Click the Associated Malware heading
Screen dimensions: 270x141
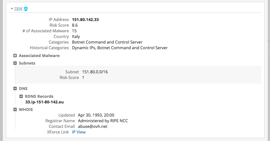coord(39,56)
